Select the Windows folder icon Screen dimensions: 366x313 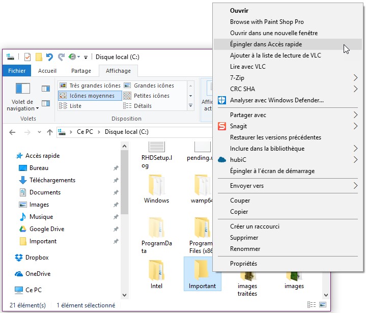(156, 184)
